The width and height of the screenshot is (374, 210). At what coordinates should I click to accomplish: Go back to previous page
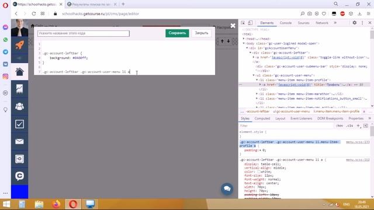[x=16, y=14]
